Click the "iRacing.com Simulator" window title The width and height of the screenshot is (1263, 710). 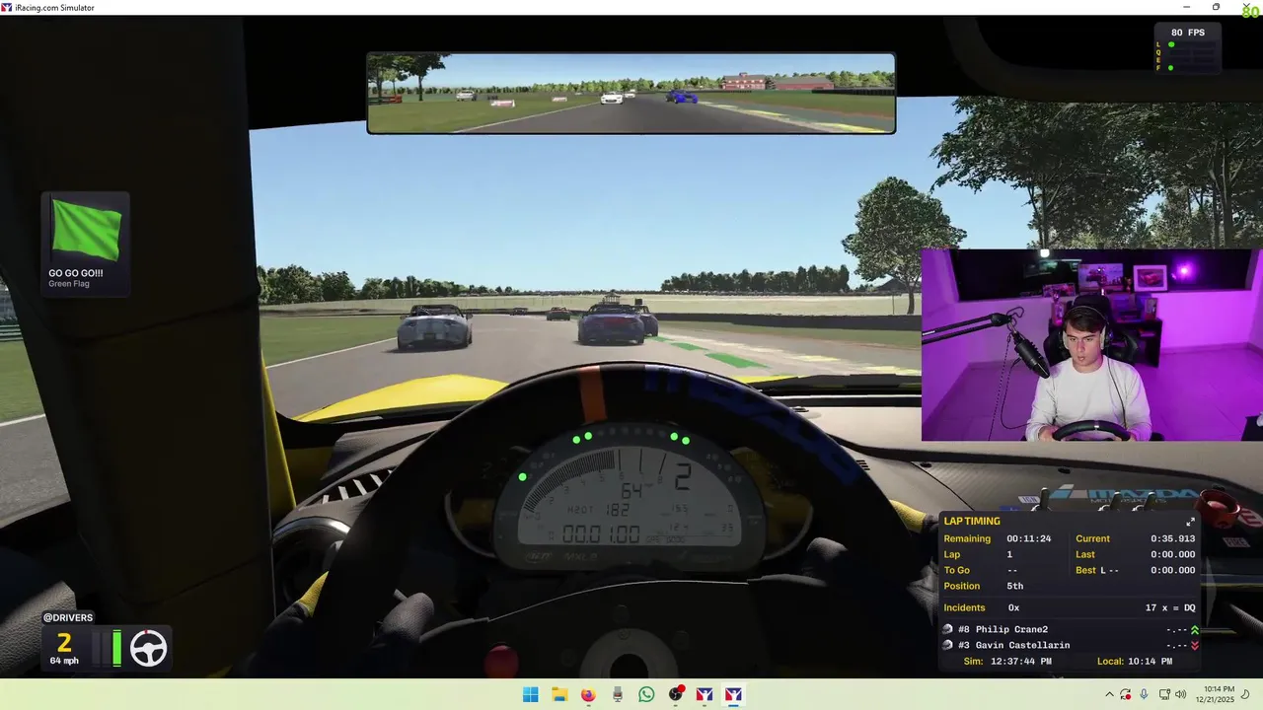tap(55, 7)
